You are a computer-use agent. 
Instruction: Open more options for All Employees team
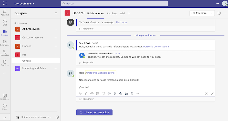click(x=56, y=29)
